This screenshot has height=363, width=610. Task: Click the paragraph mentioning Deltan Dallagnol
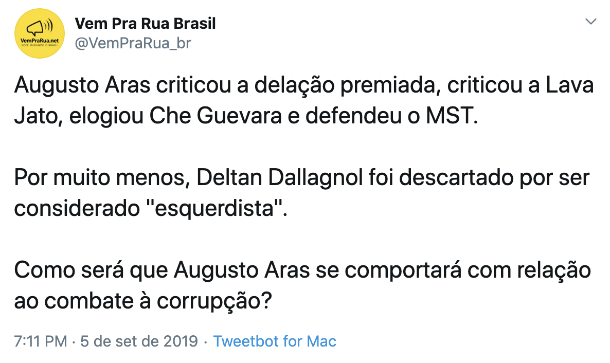(x=302, y=193)
